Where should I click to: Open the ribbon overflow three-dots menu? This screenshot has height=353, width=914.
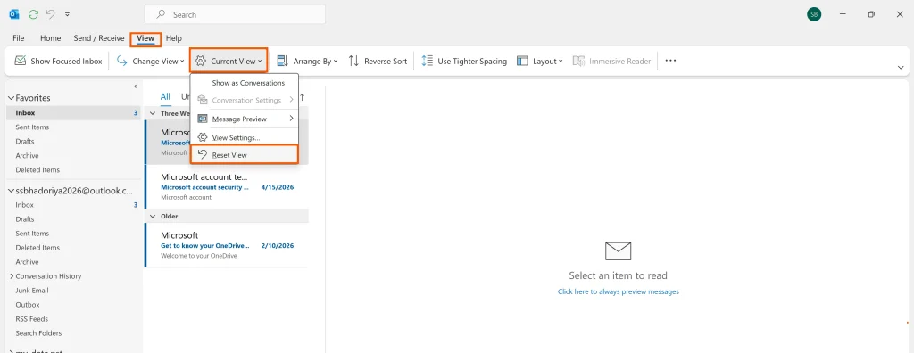click(x=670, y=61)
